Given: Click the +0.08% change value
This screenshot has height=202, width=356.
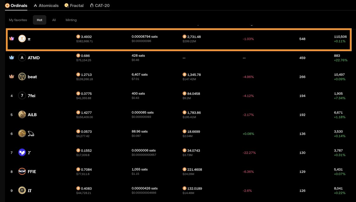Looking at the screenshot, I should click(x=249, y=134).
